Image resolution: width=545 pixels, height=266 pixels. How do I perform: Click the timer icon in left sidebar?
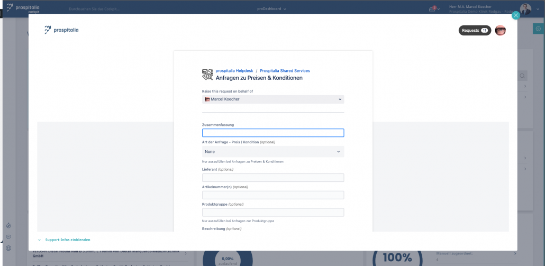8,226
